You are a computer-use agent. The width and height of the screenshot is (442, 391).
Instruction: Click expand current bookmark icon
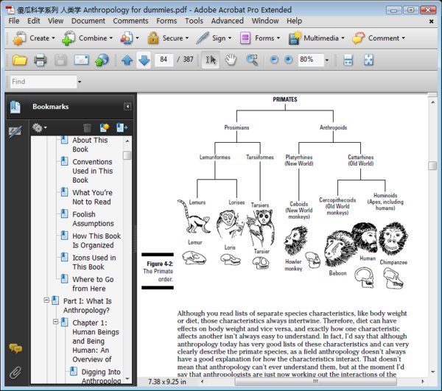122,127
